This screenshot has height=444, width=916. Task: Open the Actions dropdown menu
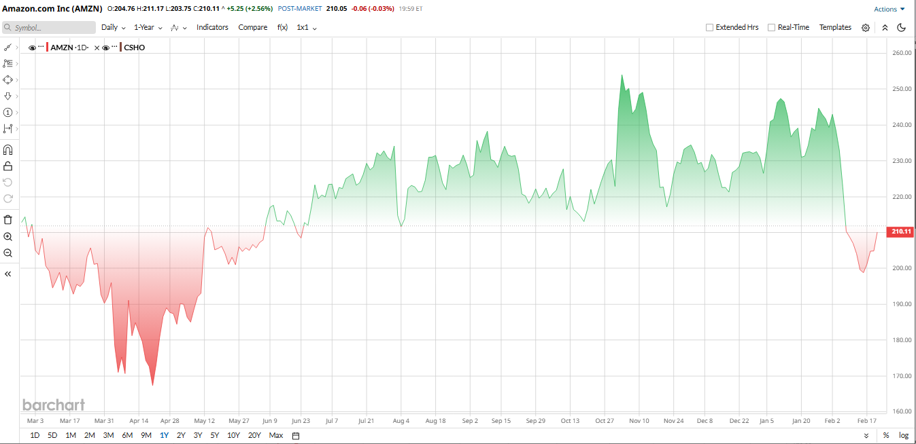(889, 10)
